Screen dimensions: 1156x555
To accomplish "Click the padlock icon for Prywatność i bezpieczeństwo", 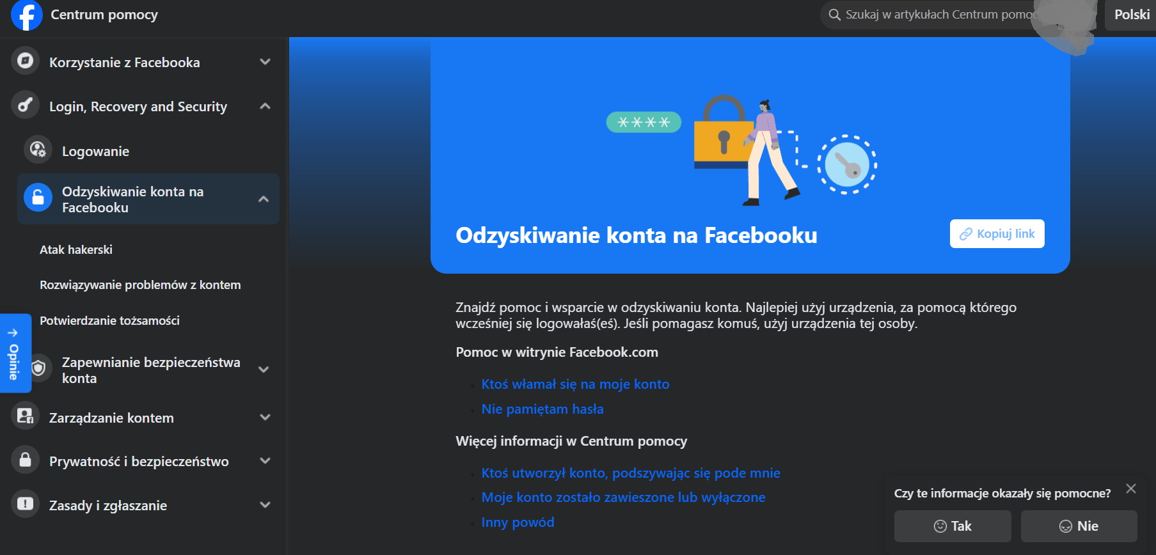I will coord(25,460).
